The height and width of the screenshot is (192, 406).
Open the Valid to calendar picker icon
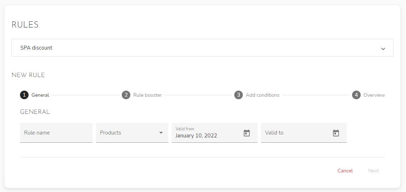[336, 133]
